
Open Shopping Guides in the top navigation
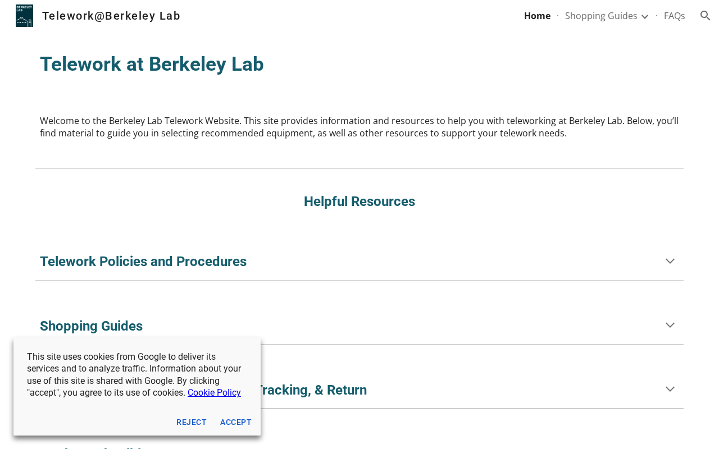pos(600,16)
